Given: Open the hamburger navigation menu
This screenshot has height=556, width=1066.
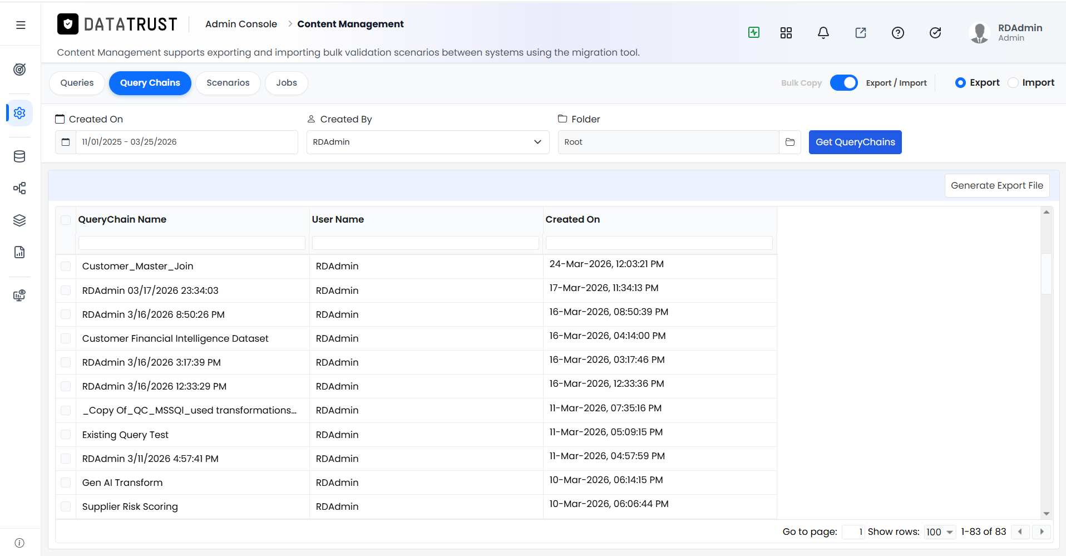Looking at the screenshot, I should 21,25.
